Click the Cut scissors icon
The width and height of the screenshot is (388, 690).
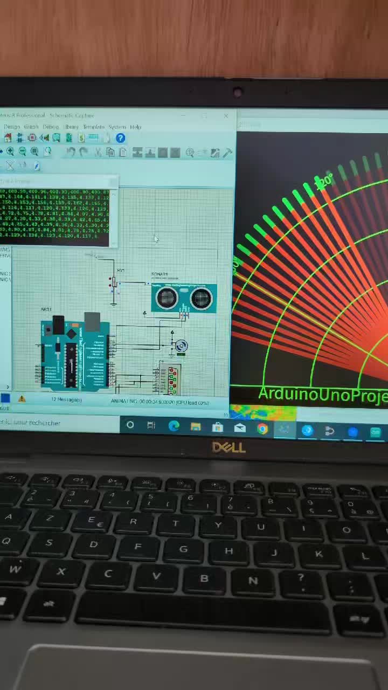coord(98,153)
